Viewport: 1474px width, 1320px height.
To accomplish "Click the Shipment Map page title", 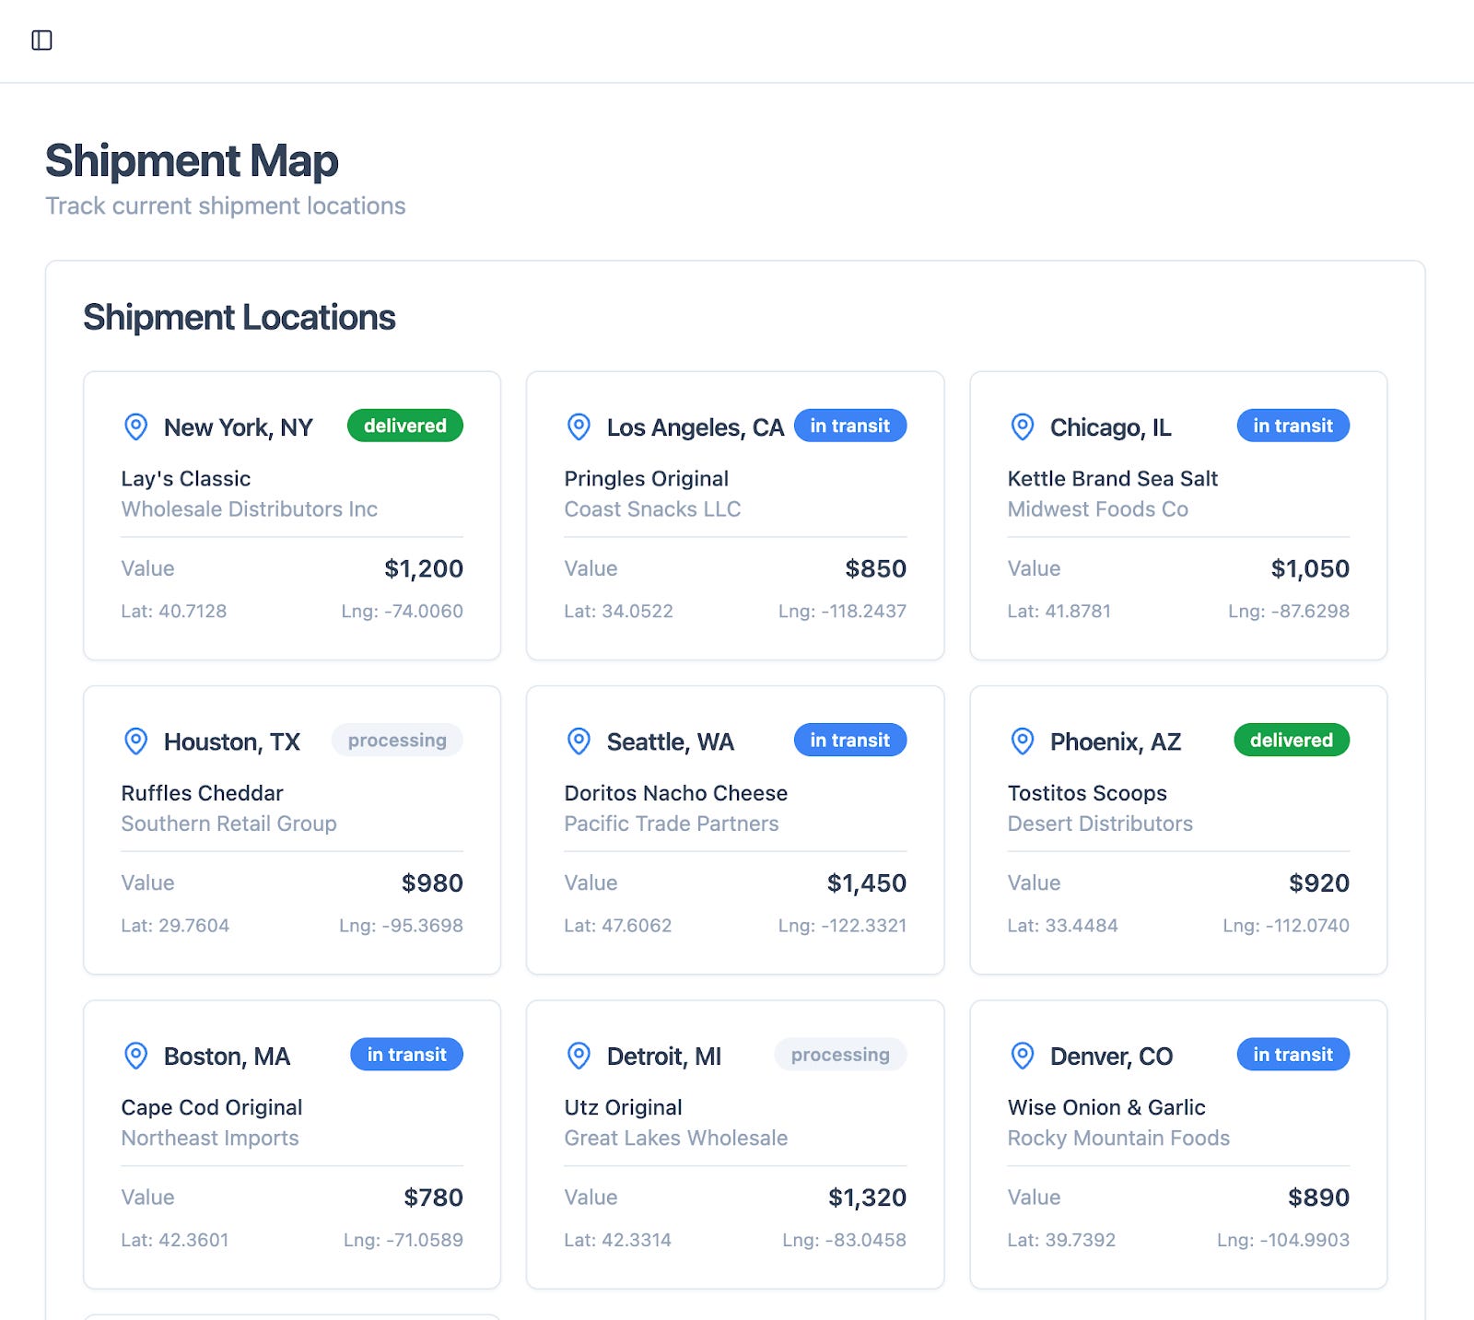I will point(192,160).
